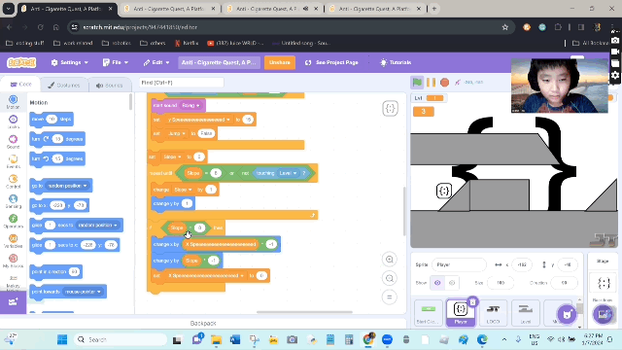This screenshot has height=350, width=622.
Task: Switch to fourth browser tab Anti-Cigarette Quest
Action: coord(375,9)
